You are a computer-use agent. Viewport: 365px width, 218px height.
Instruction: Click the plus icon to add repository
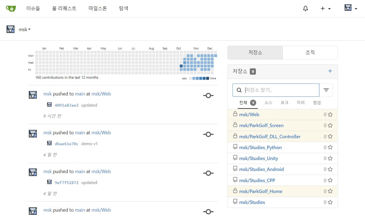tap(330, 71)
